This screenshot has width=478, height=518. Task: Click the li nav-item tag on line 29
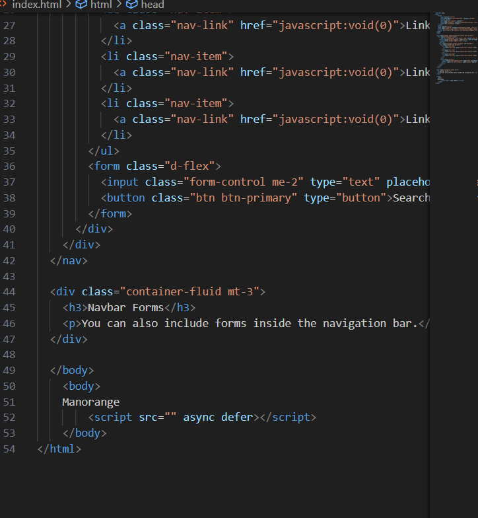(168, 57)
